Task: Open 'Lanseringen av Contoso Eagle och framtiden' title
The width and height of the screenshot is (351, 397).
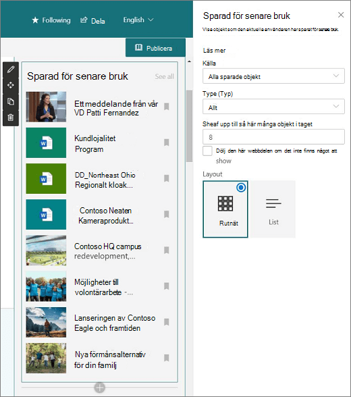Action: [115, 323]
